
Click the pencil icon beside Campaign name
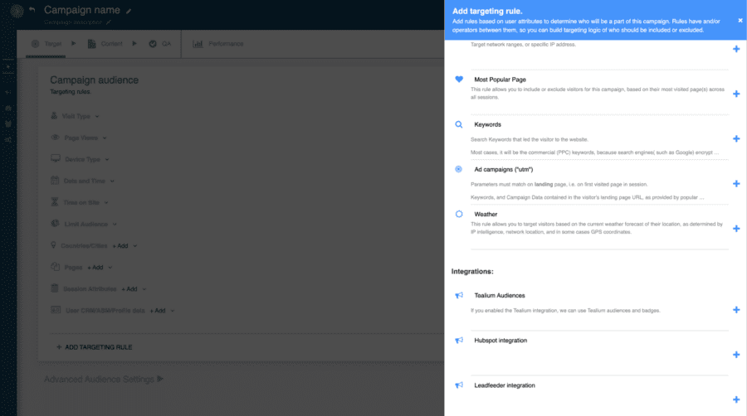click(128, 12)
